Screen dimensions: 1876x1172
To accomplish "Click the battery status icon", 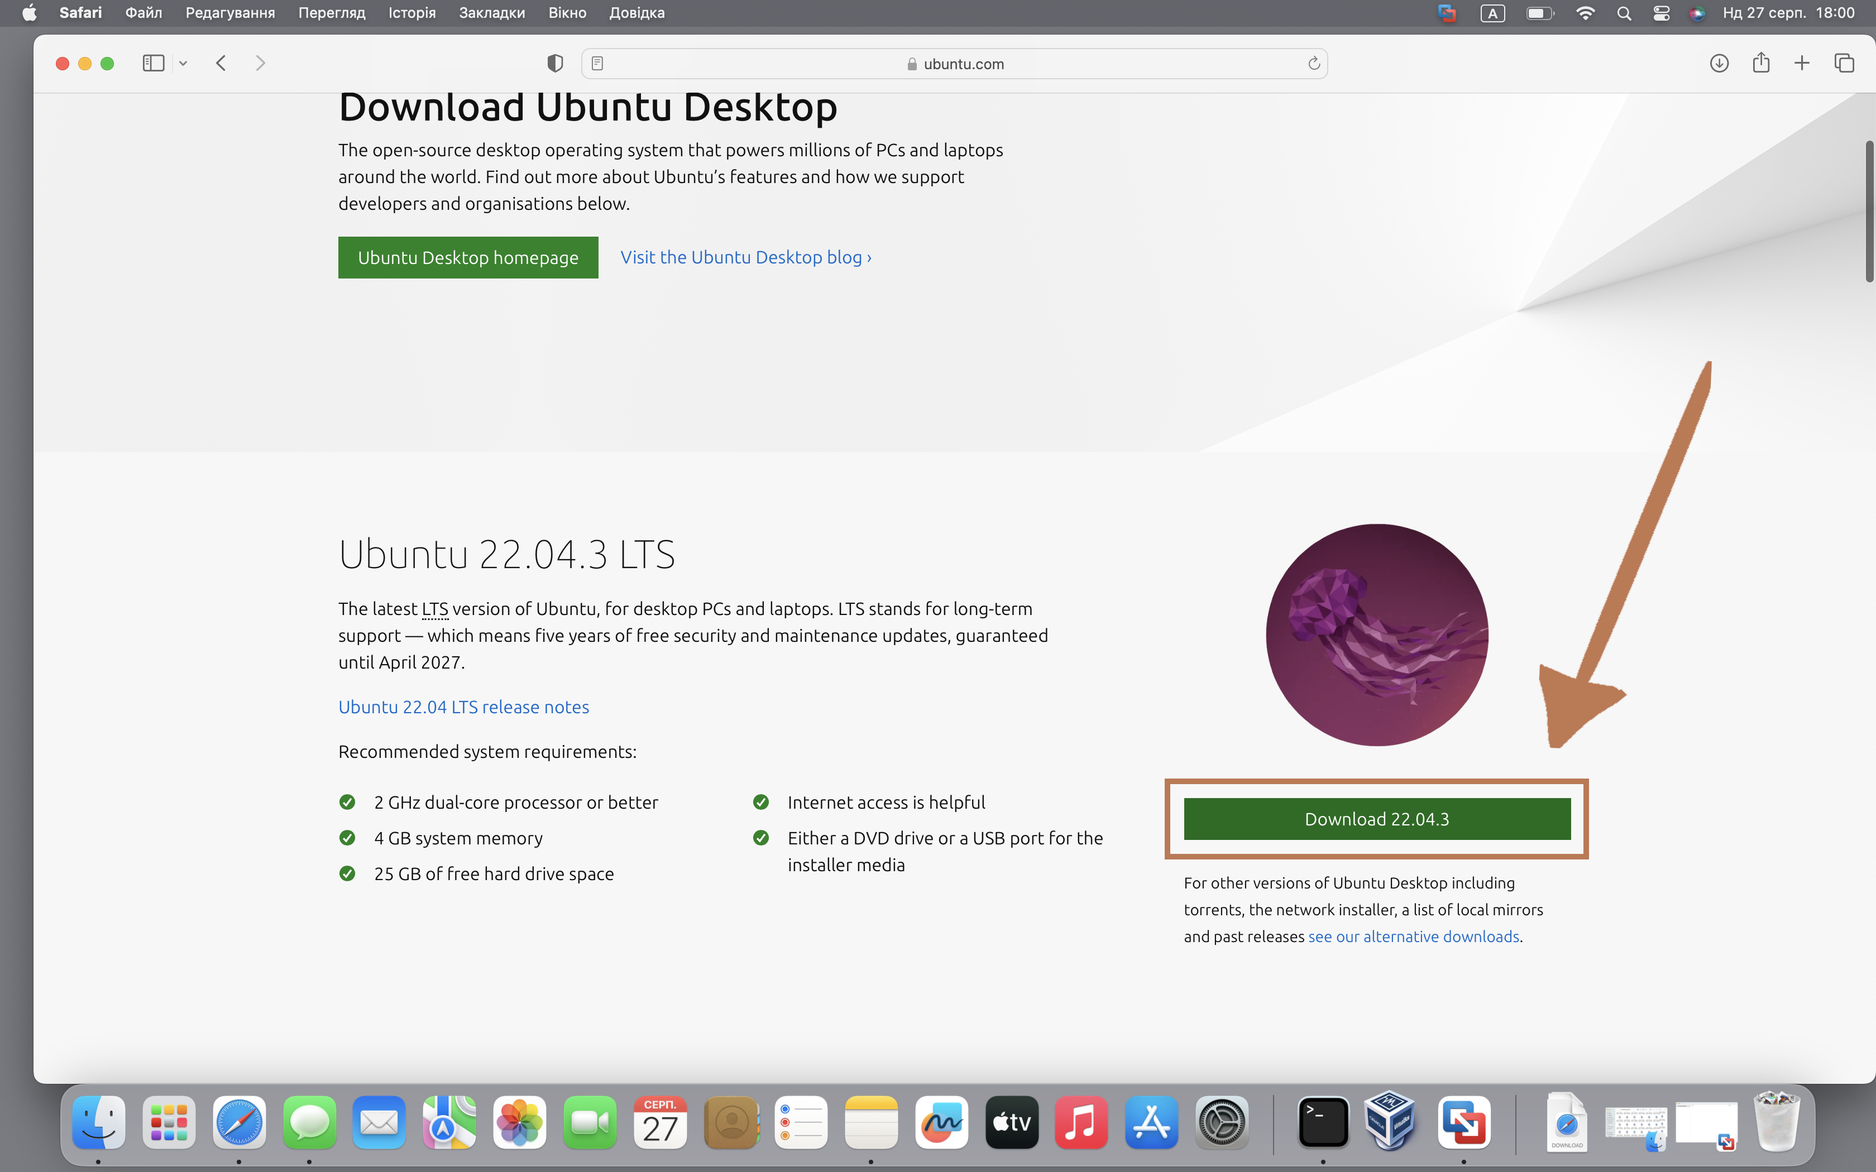I will (x=1540, y=13).
